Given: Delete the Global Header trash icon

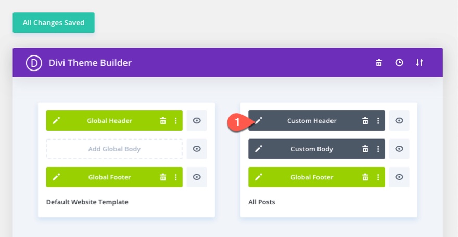Looking at the screenshot, I should 163,121.
